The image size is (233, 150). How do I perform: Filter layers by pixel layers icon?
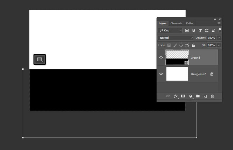[187, 30]
